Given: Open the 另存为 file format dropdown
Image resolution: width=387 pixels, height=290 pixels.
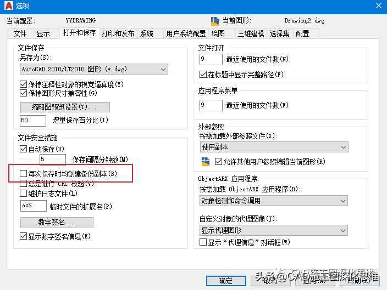Looking at the screenshot, I should click(x=94, y=69).
